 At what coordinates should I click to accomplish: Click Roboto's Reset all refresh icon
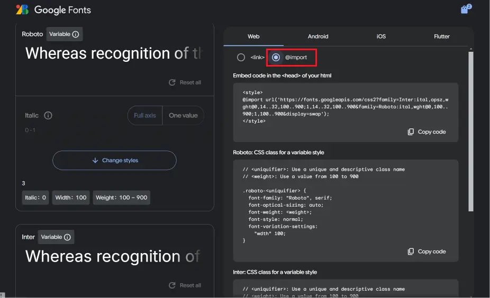point(172,82)
